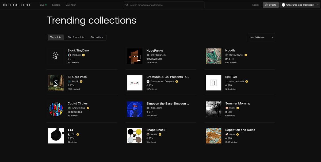This screenshot has height=162, width=321.
Task: Click the yungwknd.xyz artist avatar
Action: pyautogui.click(x=69, y=108)
